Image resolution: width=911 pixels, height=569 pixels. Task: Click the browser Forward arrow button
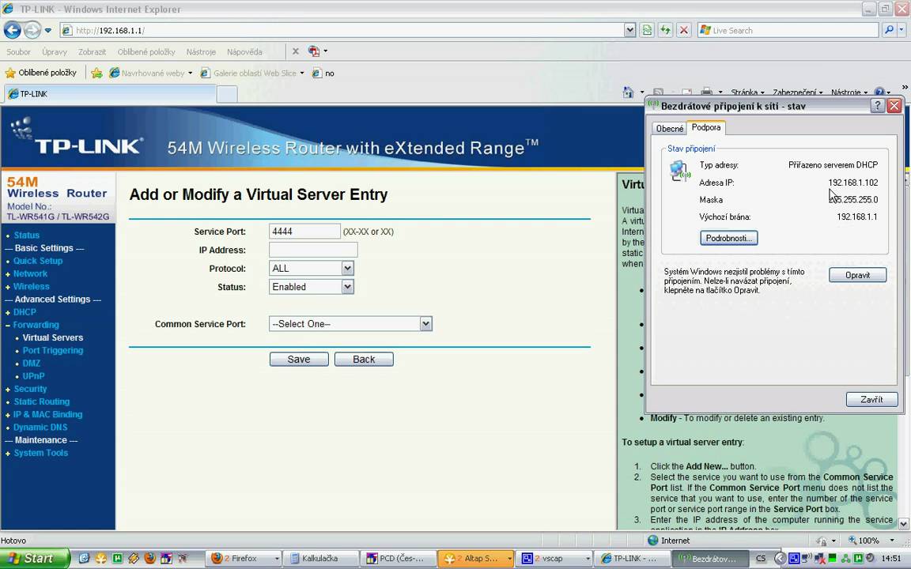pyautogui.click(x=32, y=29)
